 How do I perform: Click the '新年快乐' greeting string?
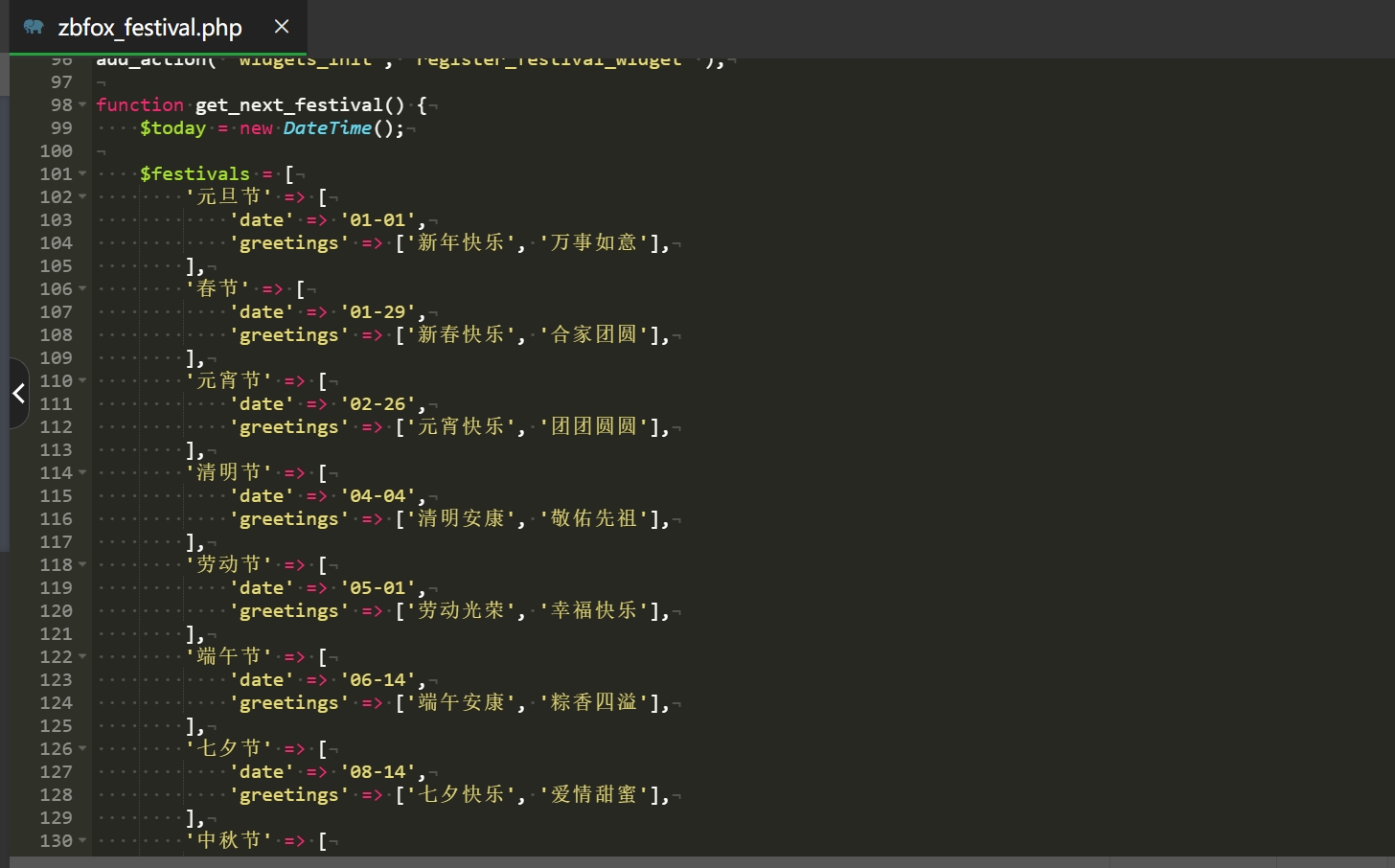[461, 242]
